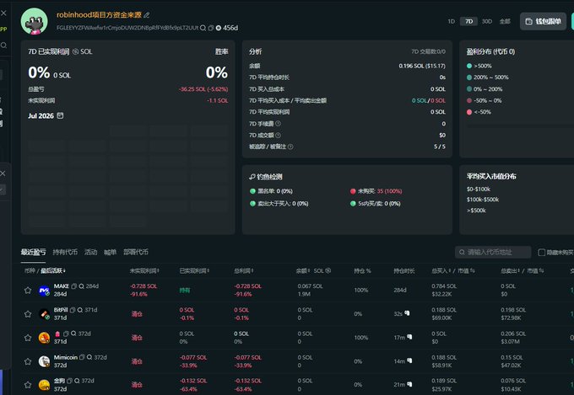The height and width of the screenshot is (395, 574).
Task: Open the 持有代币 tab
Action: tap(65, 252)
